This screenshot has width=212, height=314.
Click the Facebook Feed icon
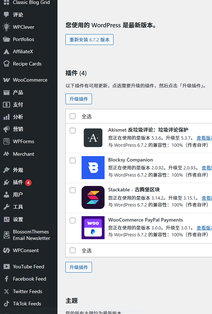(x=6, y=279)
